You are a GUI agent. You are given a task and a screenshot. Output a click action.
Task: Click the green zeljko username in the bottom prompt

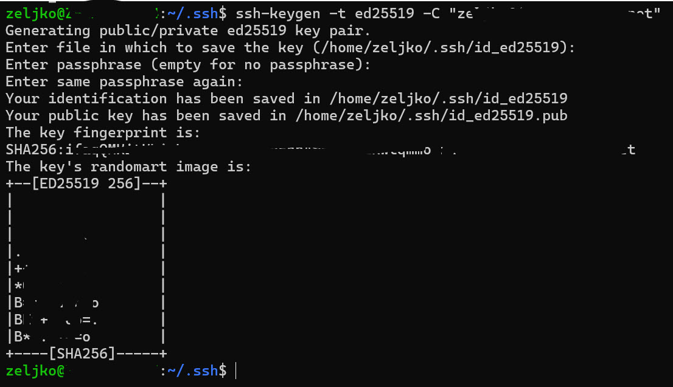(x=31, y=371)
